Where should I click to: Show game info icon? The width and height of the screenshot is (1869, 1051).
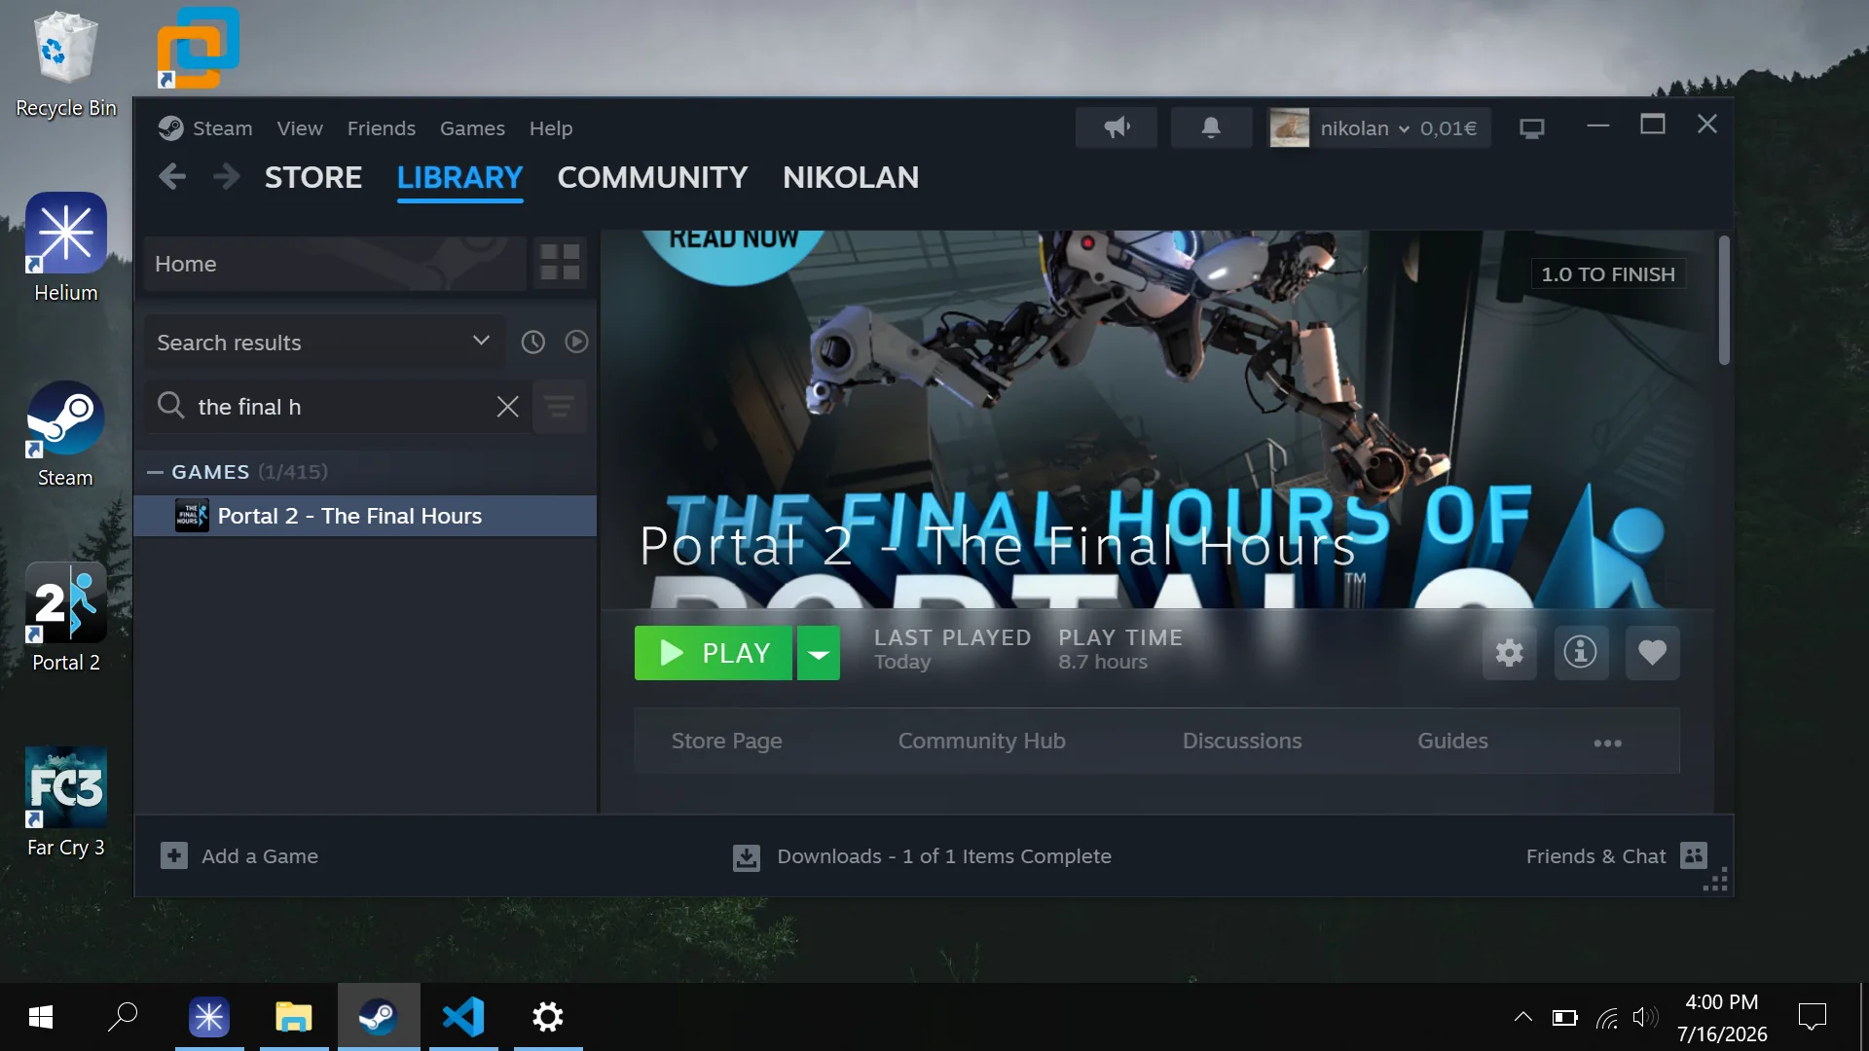click(1580, 652)
